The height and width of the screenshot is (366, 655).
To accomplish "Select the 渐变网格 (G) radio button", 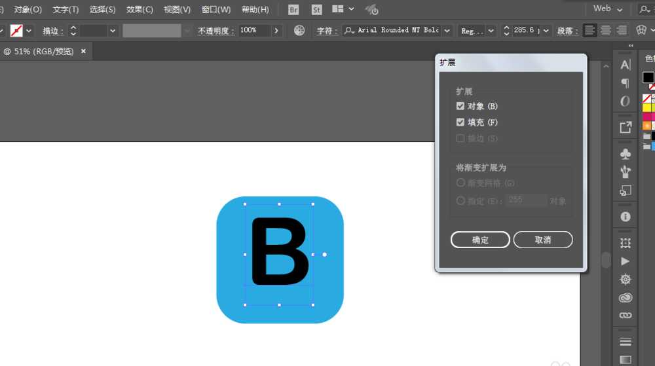I will [460, 183].
